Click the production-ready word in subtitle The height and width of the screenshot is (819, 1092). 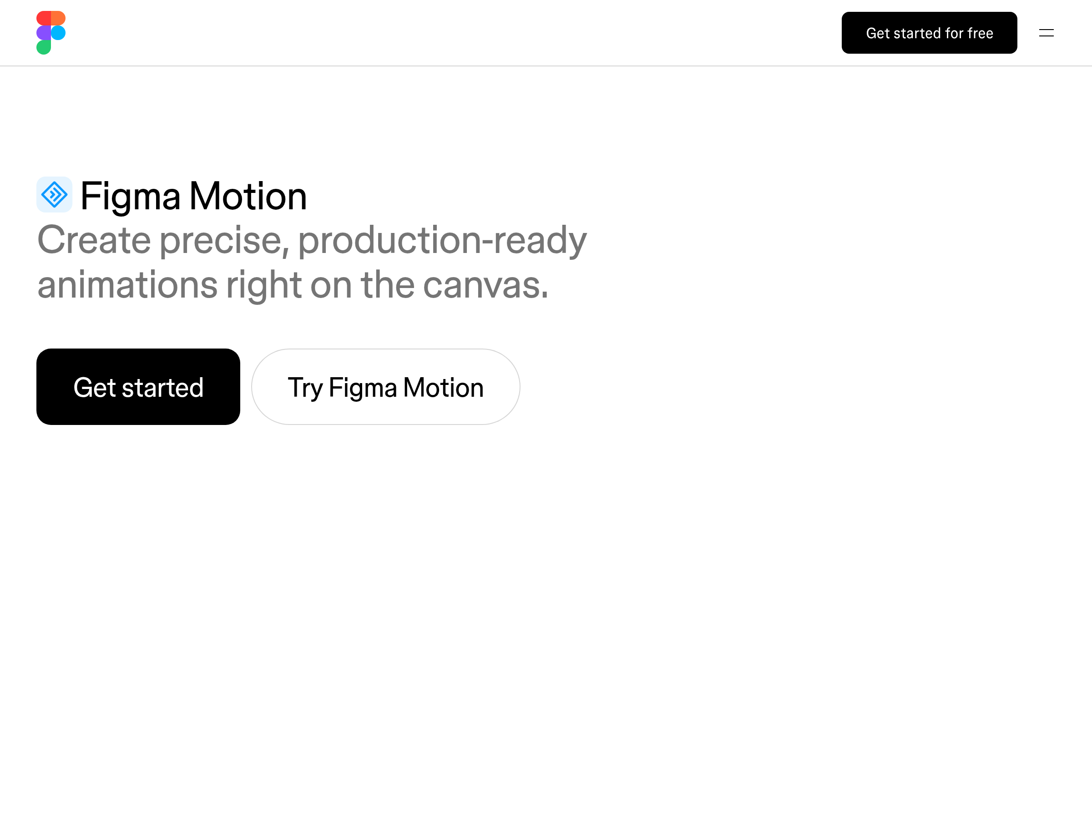coord(442,241)
